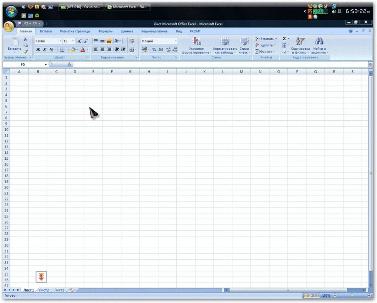The height and width of the screenshot is (303, 377).
Task: Apply the 000 thousands separator format
Action: click(161, 50)
